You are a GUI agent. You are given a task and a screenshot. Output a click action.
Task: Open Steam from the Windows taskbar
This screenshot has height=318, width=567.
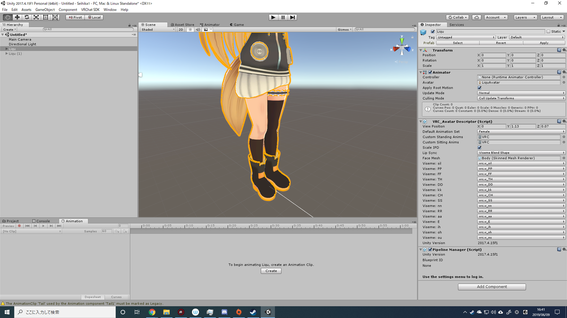coord(253,312)
